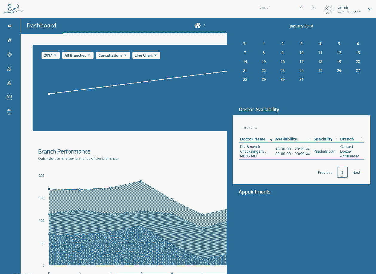Click the Appointments heading
376x274 pixels.
pyautogui.click(x=255, y=192)
